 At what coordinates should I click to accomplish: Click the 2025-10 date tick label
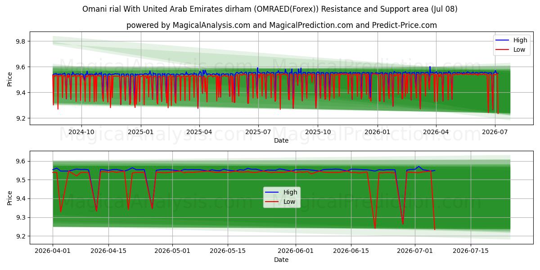point(318,132)
